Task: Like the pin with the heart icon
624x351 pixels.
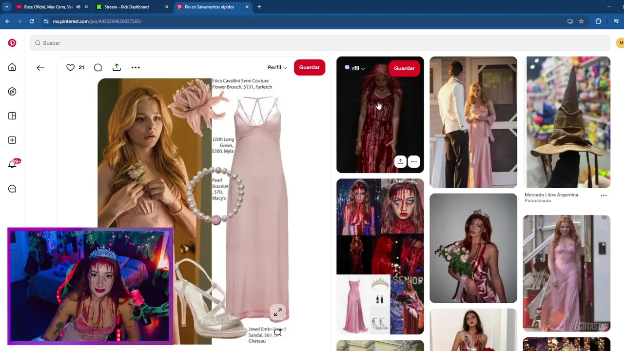Action: click(71, 67)
